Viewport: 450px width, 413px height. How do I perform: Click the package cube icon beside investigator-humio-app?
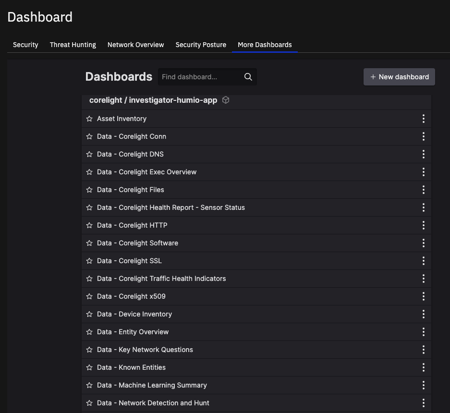tap(226, 100)
